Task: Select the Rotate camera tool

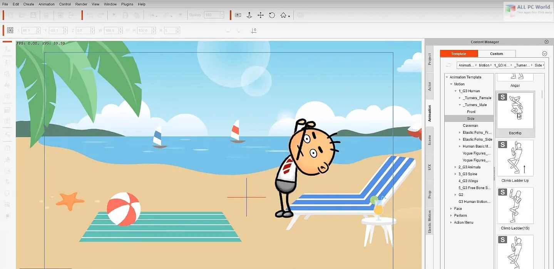Action: click(272, 15)
